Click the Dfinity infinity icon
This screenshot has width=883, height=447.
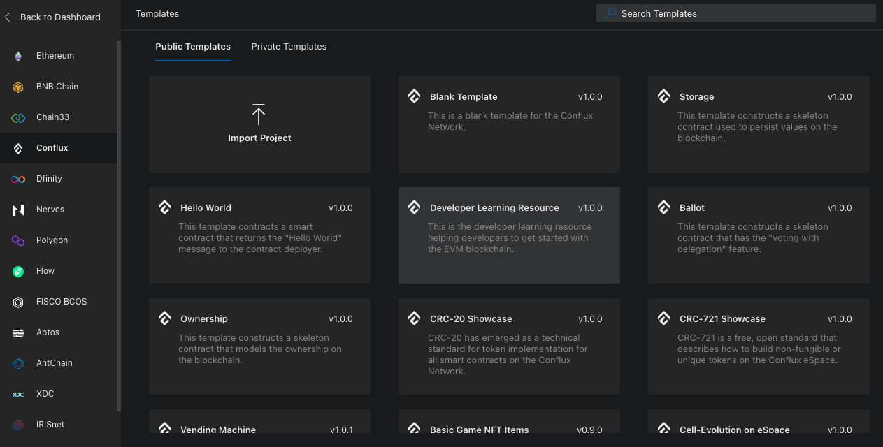(18, 179)
